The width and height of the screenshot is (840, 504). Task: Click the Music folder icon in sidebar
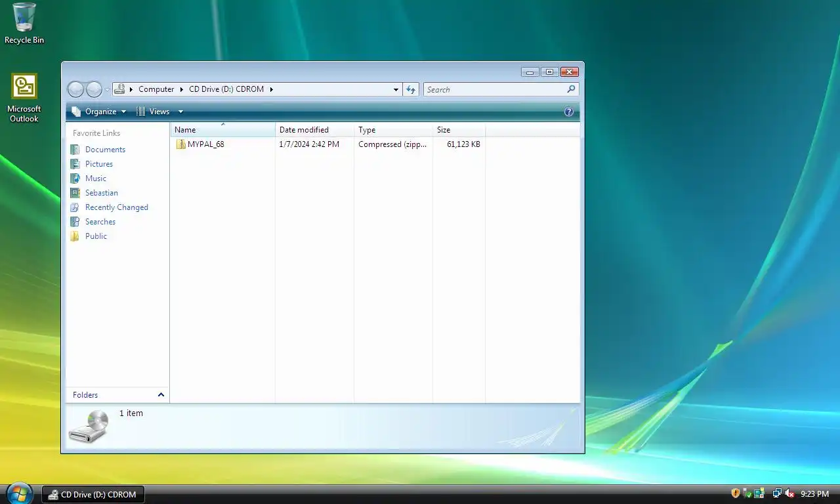click(x=75, y=178)
